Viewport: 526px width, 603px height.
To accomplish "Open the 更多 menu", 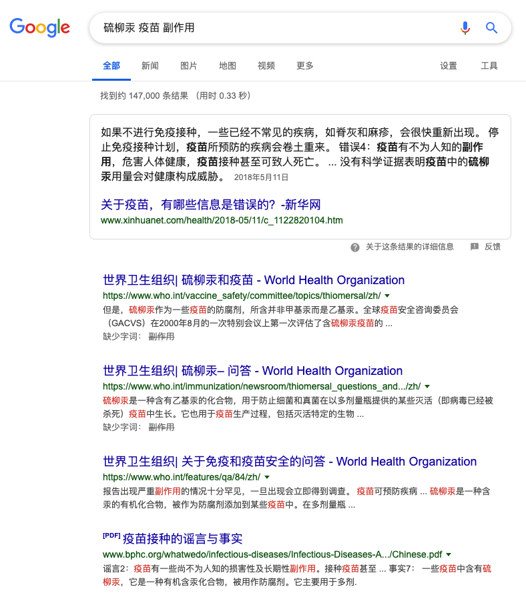I will click(x=305, y=66).
